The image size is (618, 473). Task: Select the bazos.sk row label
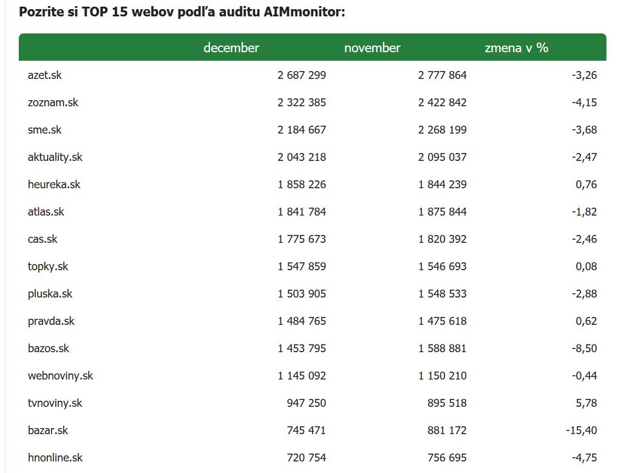pyautogui.click(x=49, y=349)
